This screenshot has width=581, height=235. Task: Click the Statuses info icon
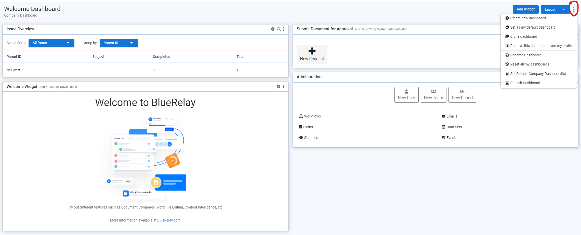tap(301, 138)
